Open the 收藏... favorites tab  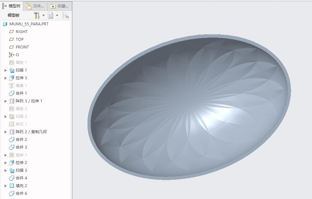tap(59, 6)
